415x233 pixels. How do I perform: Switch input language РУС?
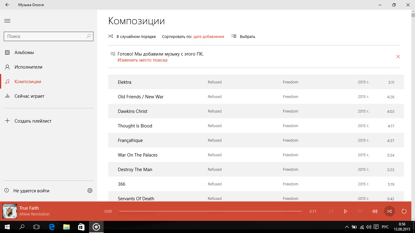(x=385, y=227)
